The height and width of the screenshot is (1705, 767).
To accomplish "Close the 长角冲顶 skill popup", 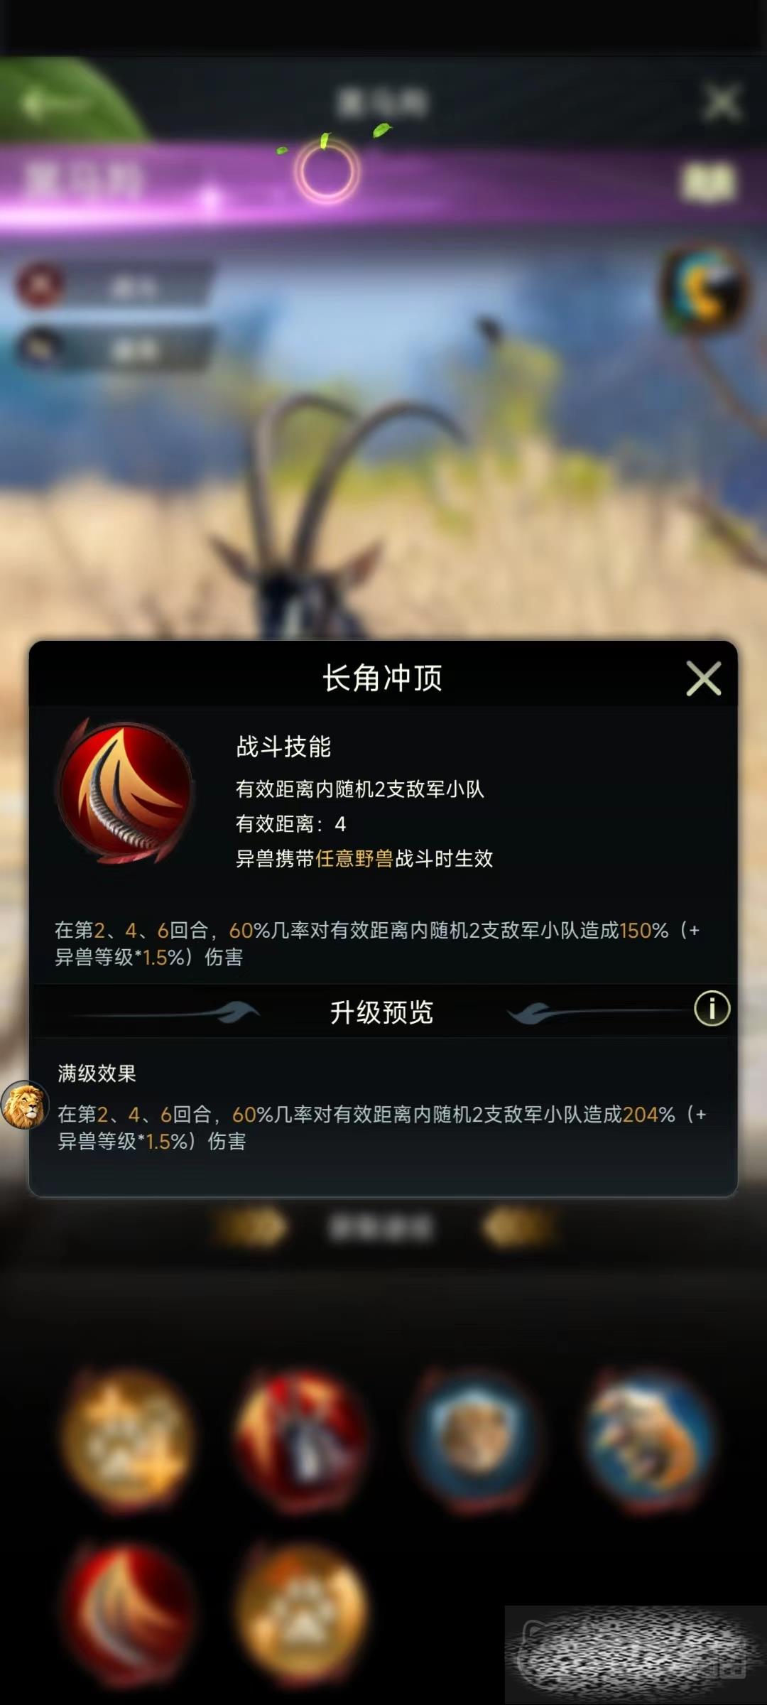I will (704, 678).
